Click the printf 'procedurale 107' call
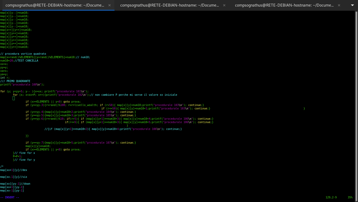 [97, 143]
